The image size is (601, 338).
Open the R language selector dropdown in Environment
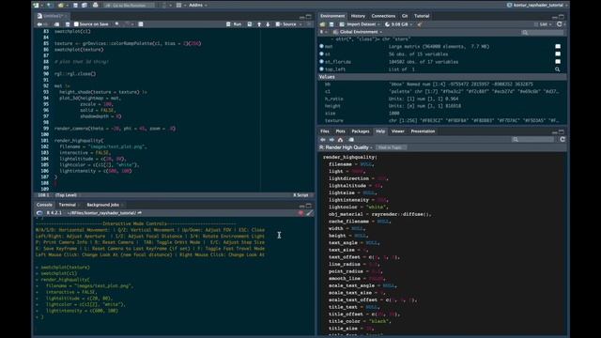(323, 32)
